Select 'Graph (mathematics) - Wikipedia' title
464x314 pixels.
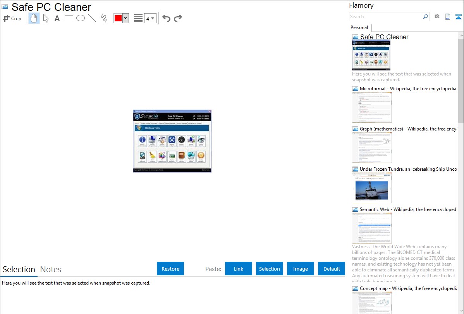pos(408,129)
